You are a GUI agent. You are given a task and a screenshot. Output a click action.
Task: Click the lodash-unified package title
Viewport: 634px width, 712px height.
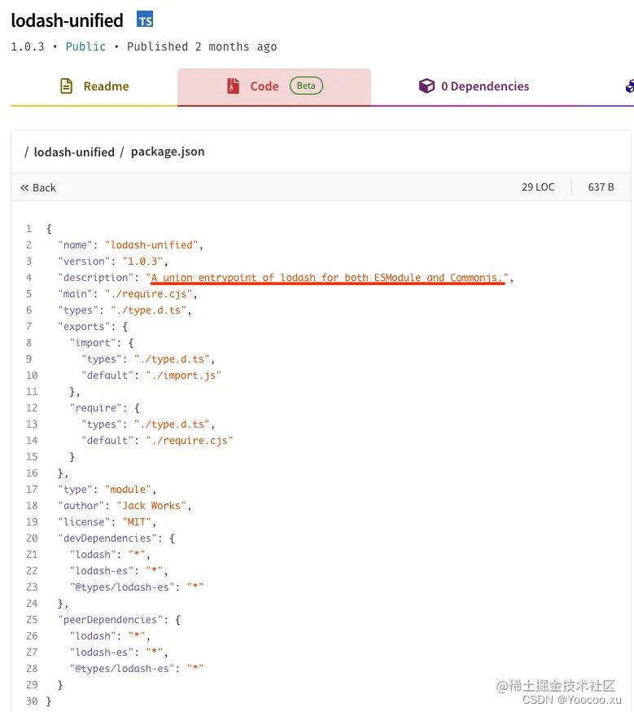(x=67, y=20)
